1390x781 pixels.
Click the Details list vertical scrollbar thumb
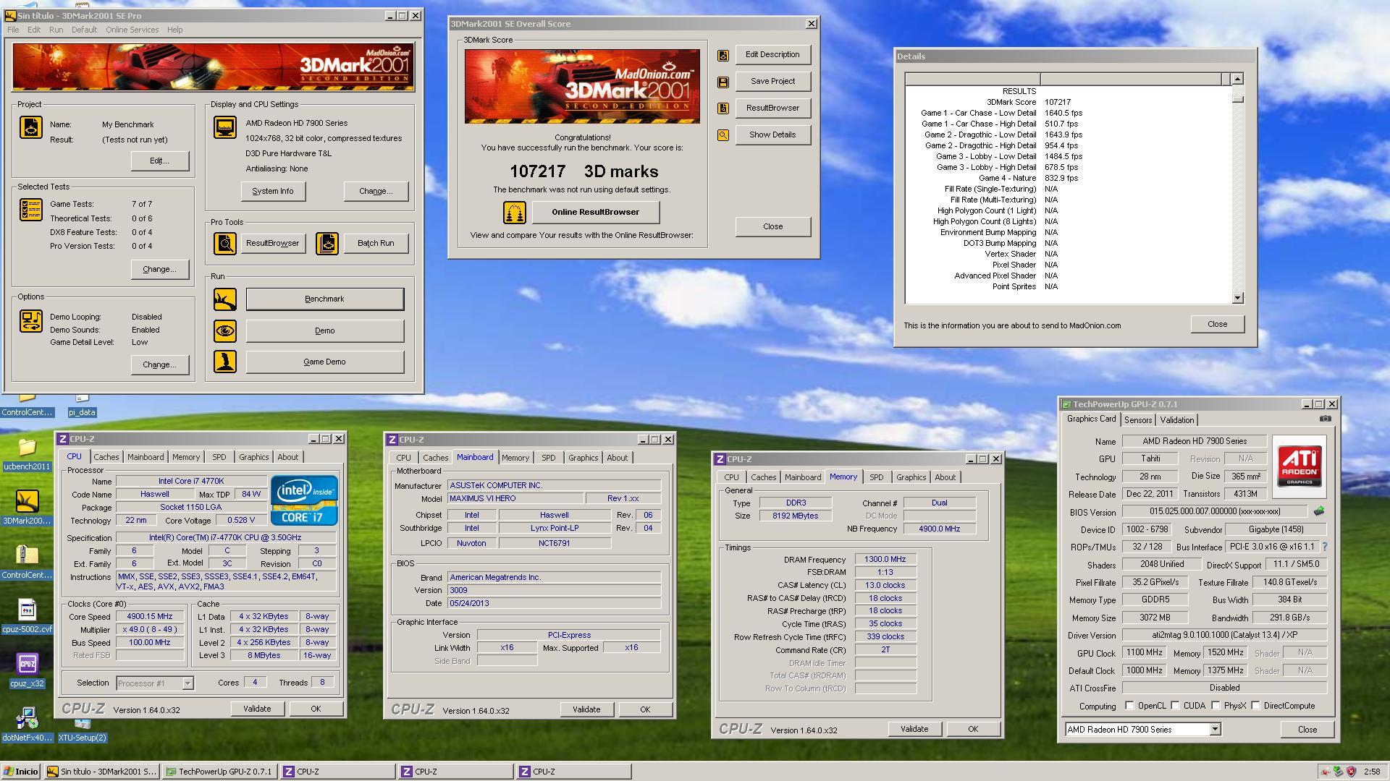coord(1237,98)
